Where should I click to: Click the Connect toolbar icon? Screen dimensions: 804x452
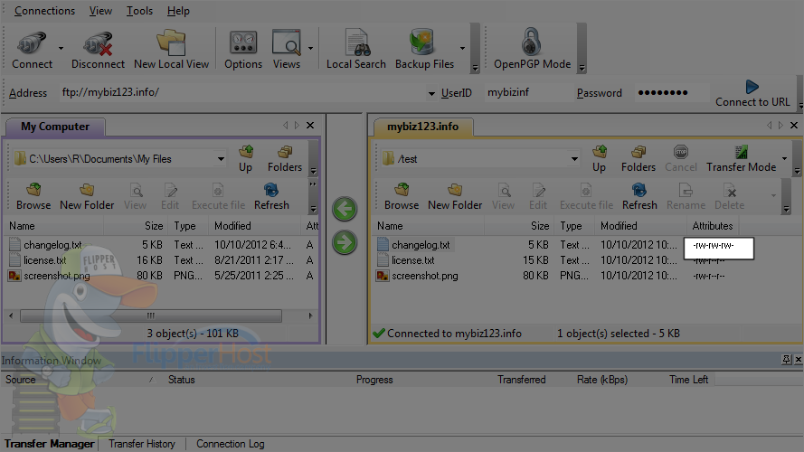pyautogui.click(x=32, y=49)
